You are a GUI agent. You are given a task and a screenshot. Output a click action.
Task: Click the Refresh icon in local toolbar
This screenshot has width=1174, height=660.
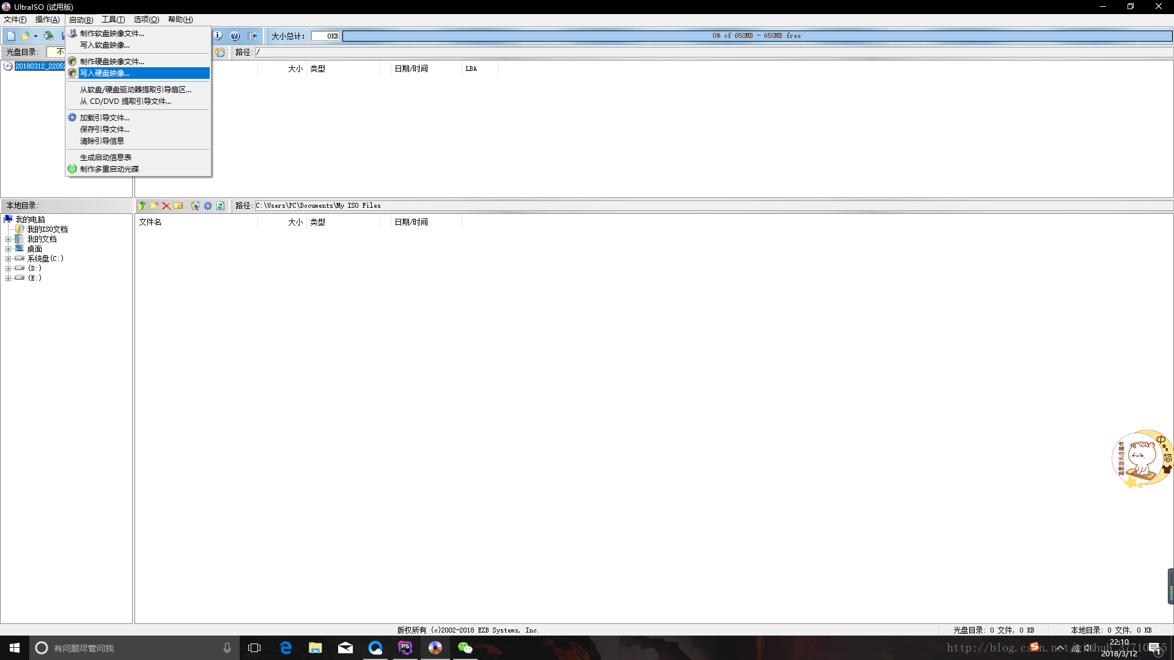point(220,206)
